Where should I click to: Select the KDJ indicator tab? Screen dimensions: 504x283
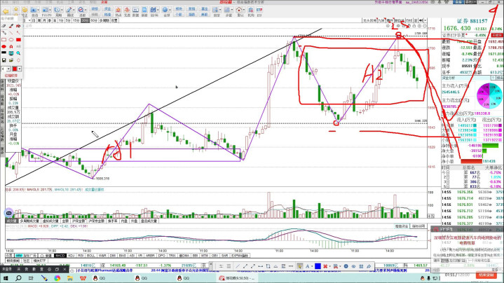pos(71,256)
